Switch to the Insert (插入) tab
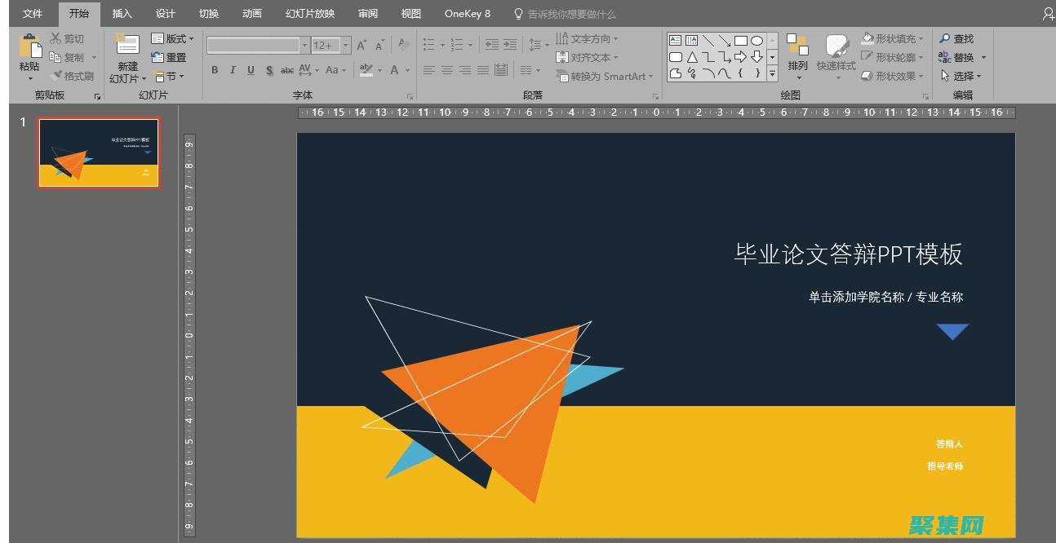1056x543 pixels. (x=122, y=13)
